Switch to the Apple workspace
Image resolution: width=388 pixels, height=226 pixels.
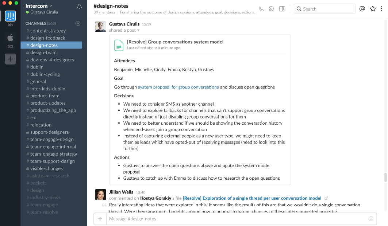click(x=10, y=38)
